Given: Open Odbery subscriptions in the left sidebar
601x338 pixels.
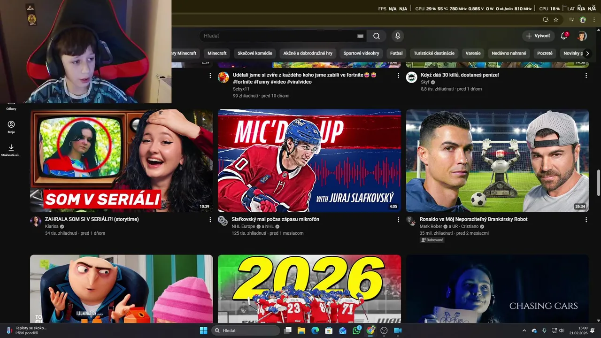Looking at the screenshot, I should pyautogui.click(x=11, y=107).
